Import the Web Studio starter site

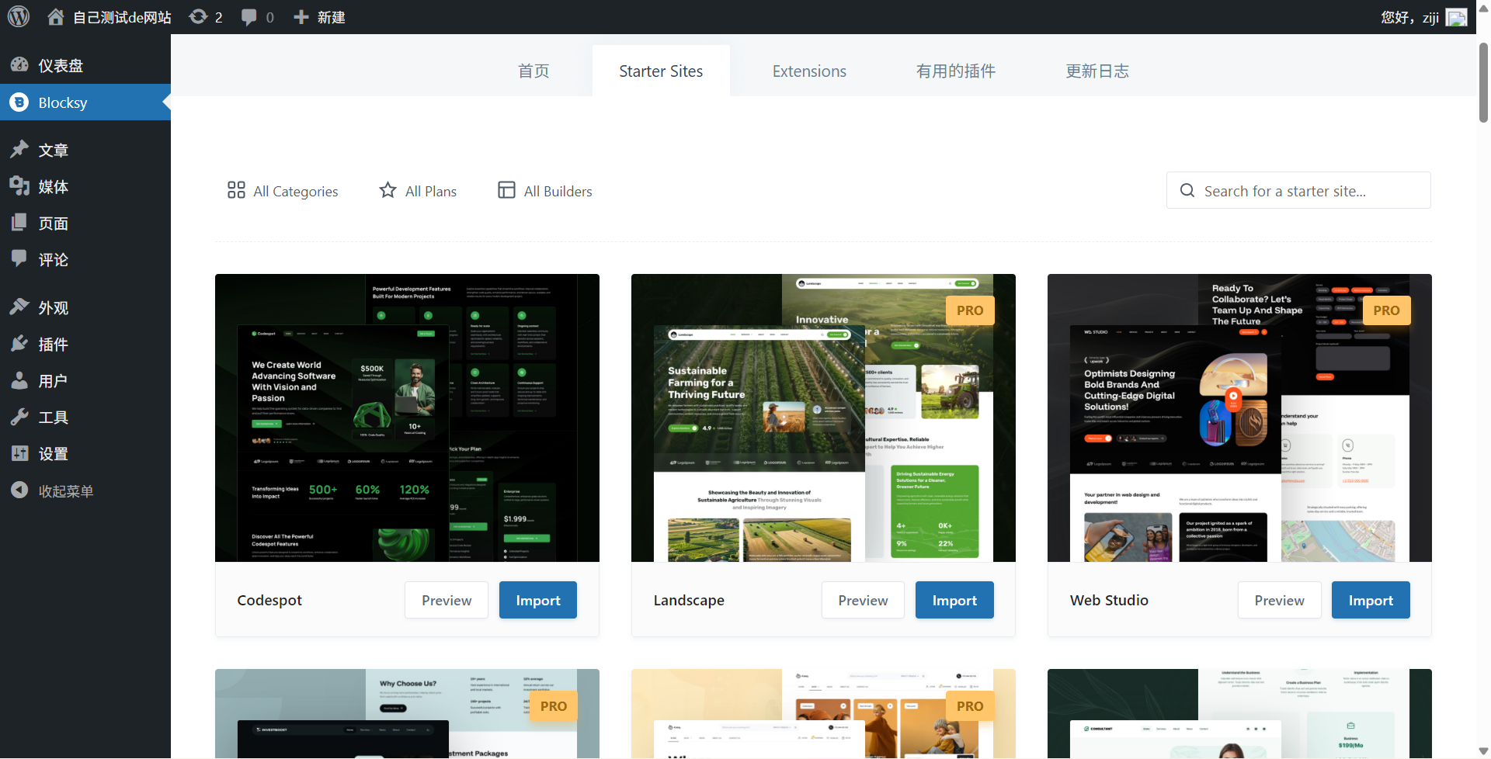coord(1371,600)
